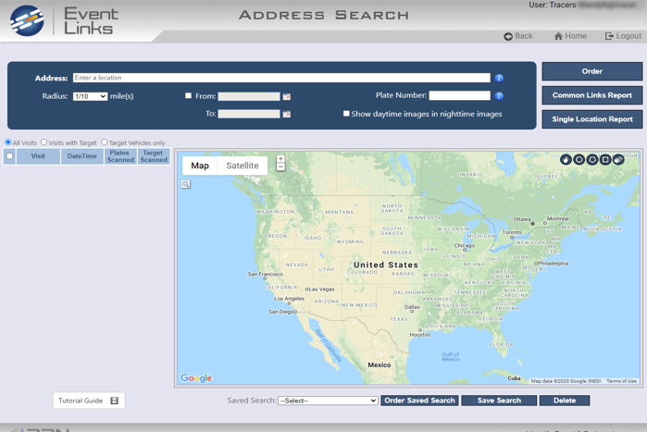Image resolution: width=647 pixels, height=432 pixels.
Task: Open the Radius miles dropdown
Action: click(x=90, y=96)
